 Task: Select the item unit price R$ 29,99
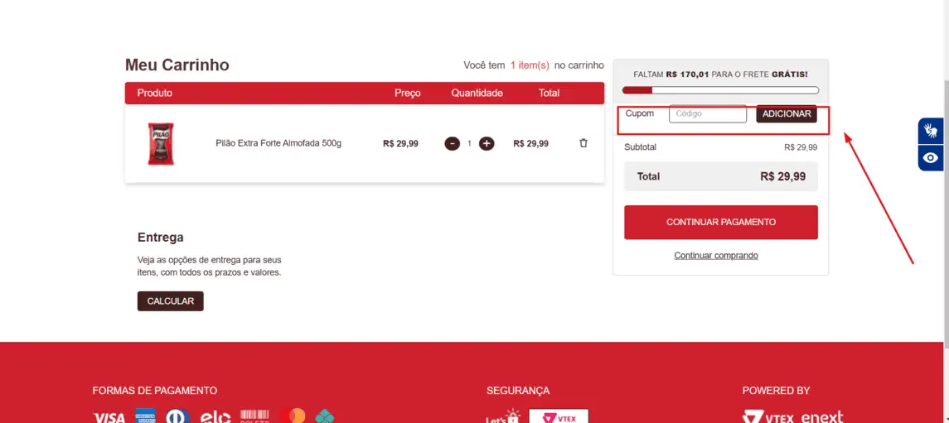pos(400,144)
